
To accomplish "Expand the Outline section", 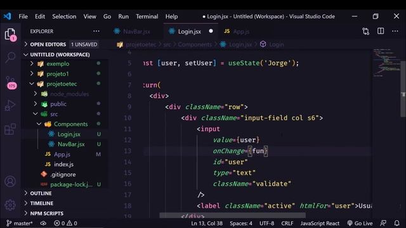I will coord(41,193).
